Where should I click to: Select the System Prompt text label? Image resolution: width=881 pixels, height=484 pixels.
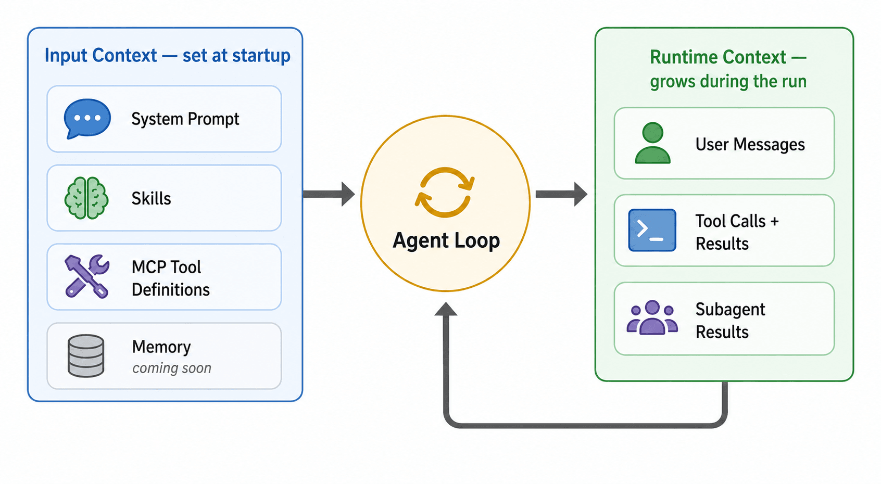[185, 119]
